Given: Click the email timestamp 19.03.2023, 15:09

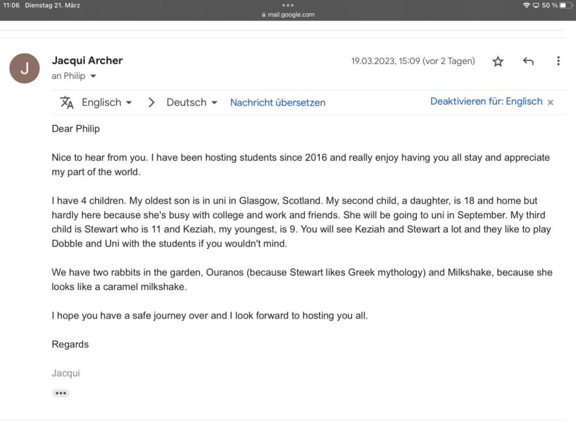Looking at the screenshot, I should point(413,61).
